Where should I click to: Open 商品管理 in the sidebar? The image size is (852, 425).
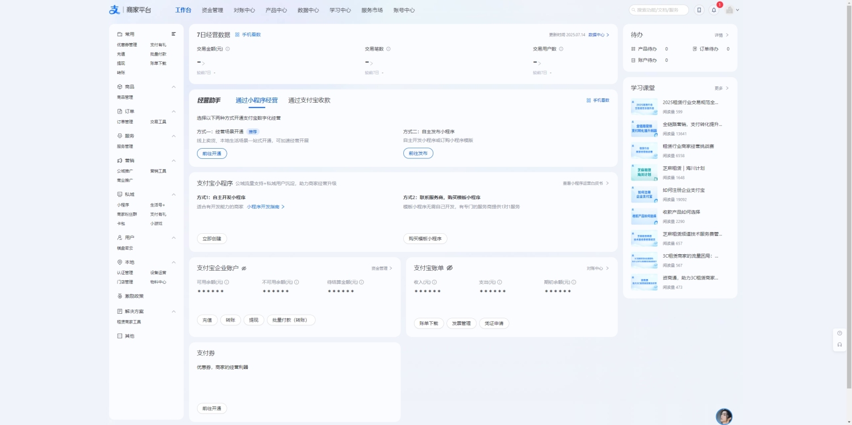click(x=125, y=98)
